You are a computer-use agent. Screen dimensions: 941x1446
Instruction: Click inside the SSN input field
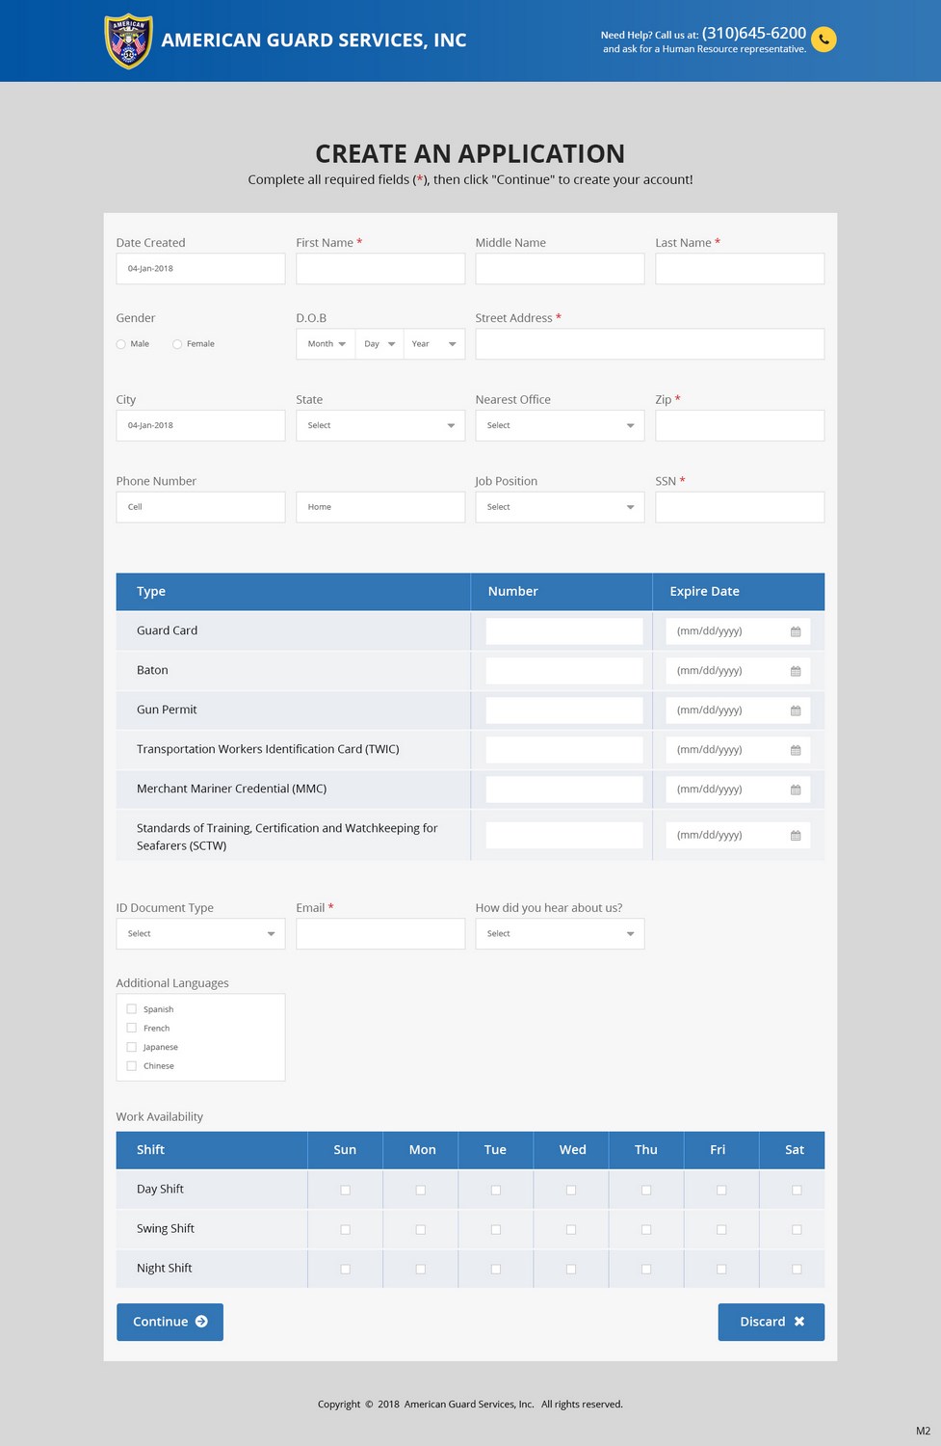click(739, 506)
